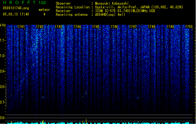
Task: Click the 1741 time marker
Action: 21,27
